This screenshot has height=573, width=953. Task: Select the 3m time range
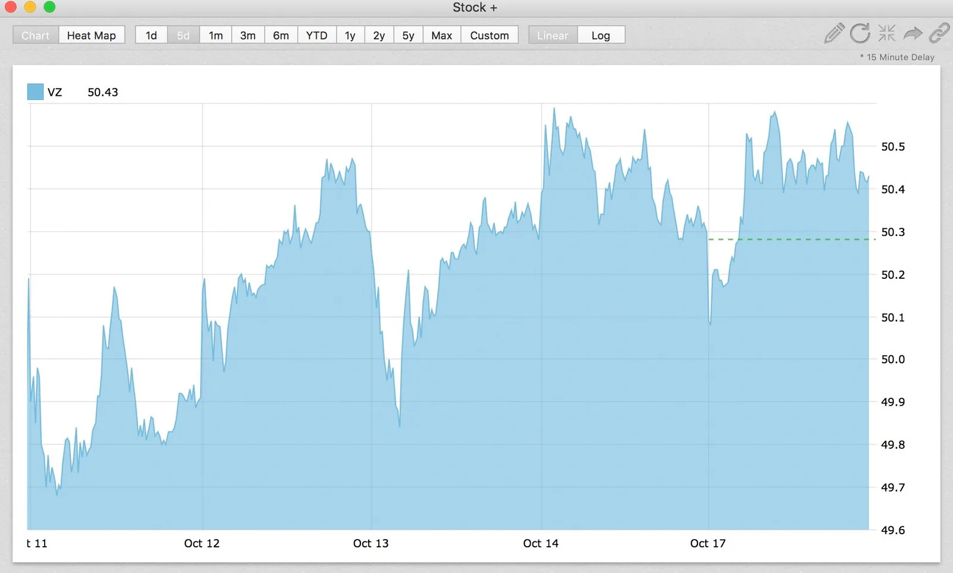pyautogui.click(x=248, y=35)
